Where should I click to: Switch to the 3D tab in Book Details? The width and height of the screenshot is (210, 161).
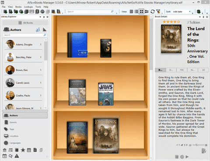click(203, 70)
